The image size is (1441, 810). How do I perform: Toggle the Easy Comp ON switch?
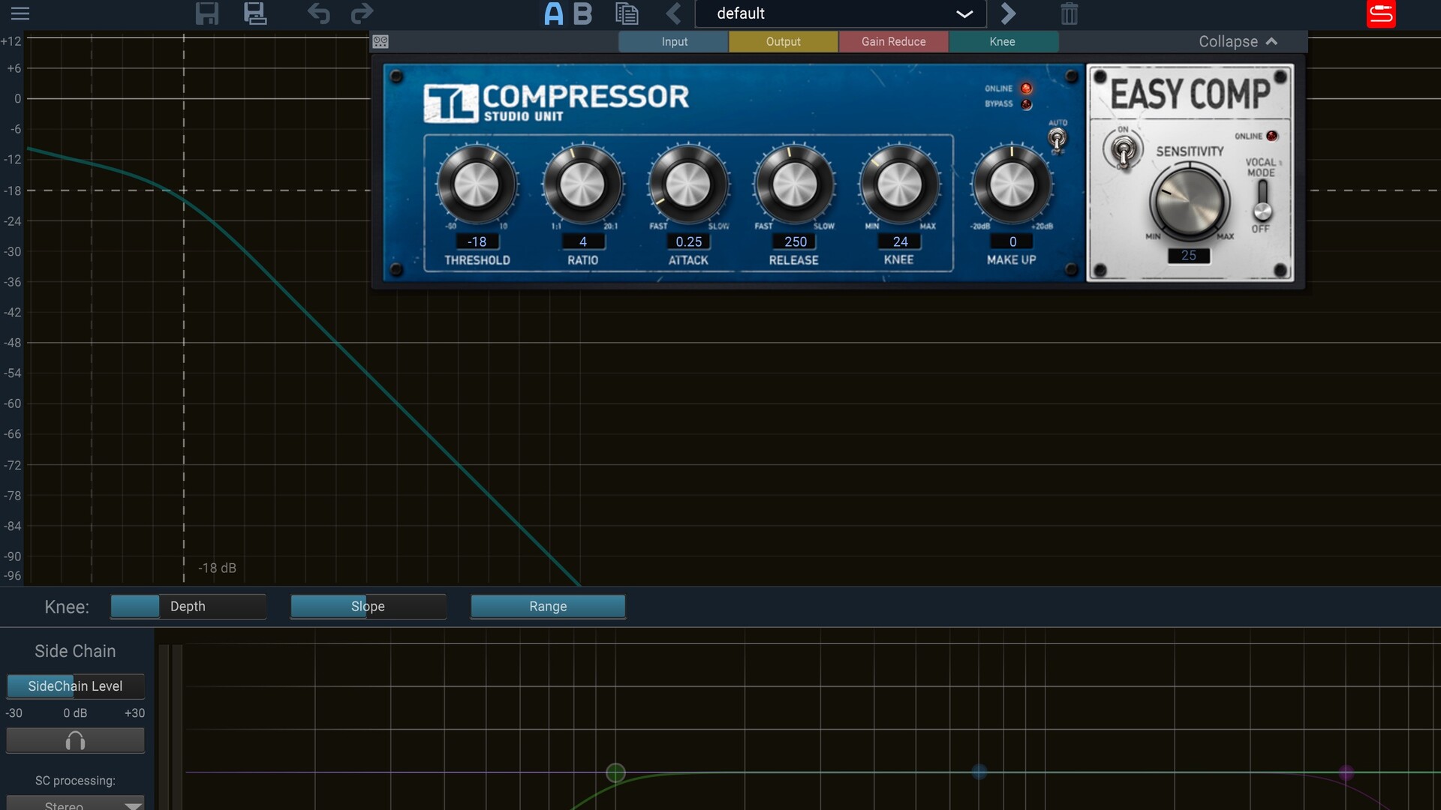click(x=1123, y=151)
